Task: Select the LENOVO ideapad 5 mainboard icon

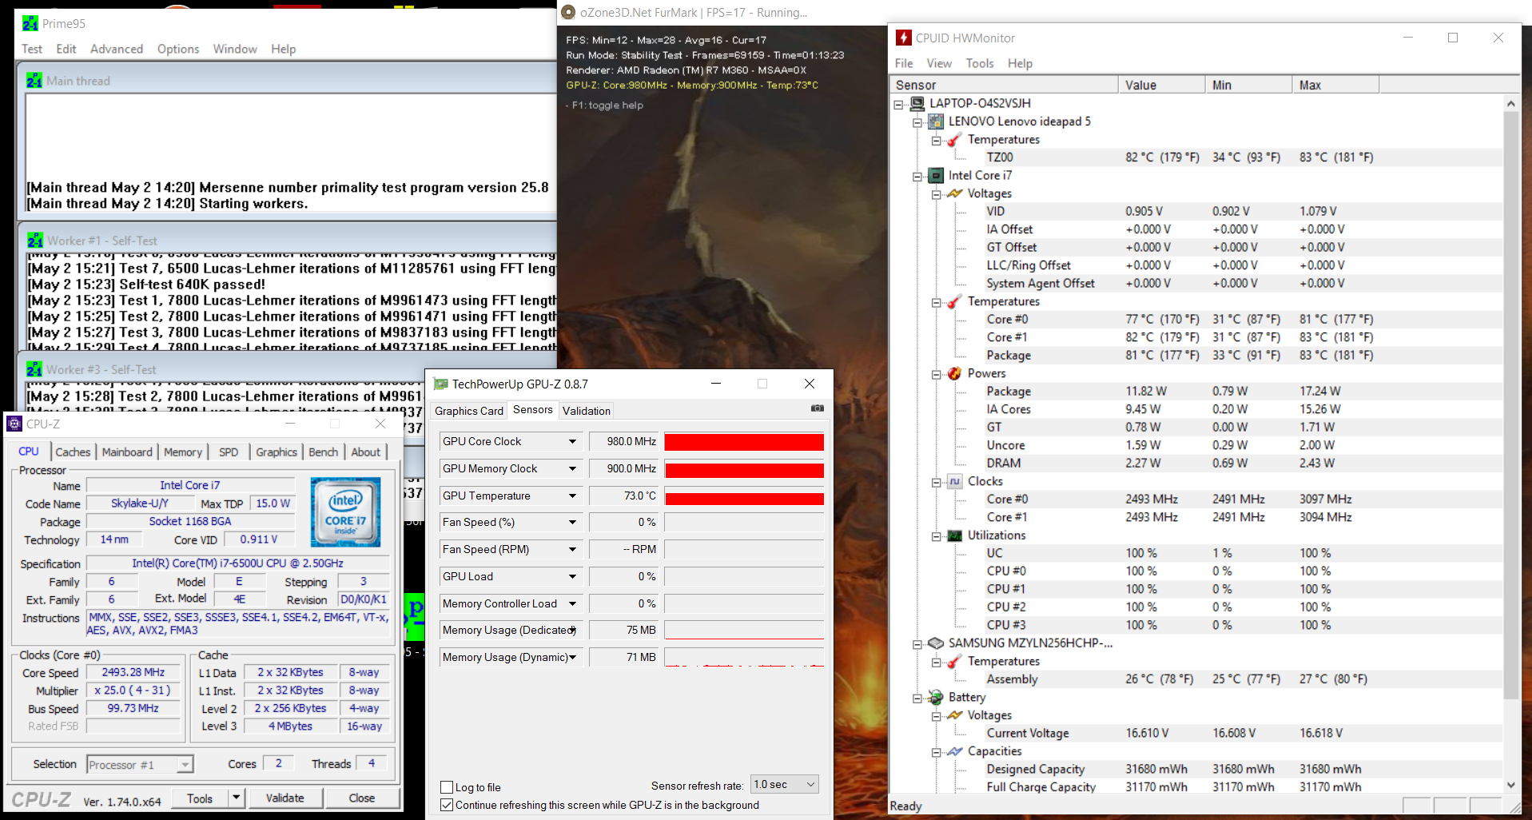Action: coord(936,121)
